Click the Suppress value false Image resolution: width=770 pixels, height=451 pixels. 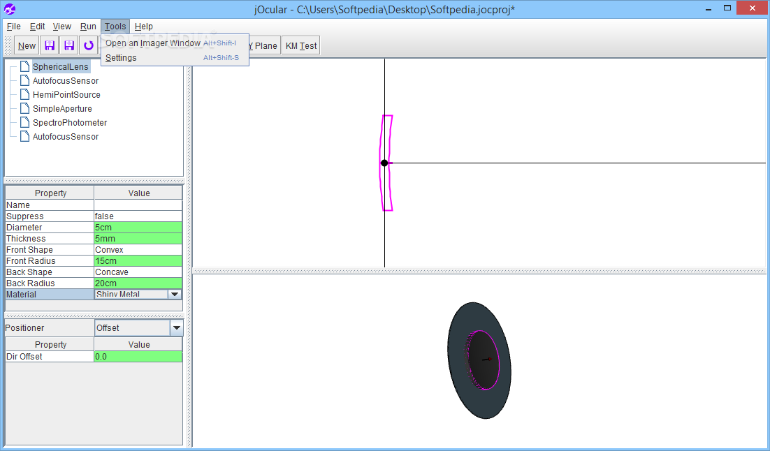click(x=138, y=216)
